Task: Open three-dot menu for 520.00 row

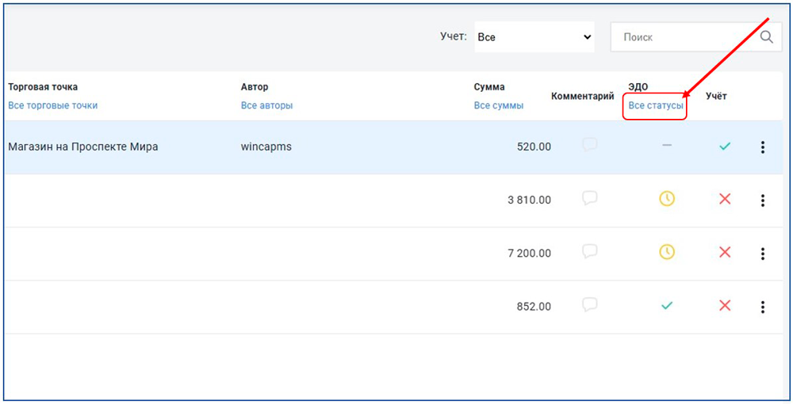Action: click(x=763, y=147)
